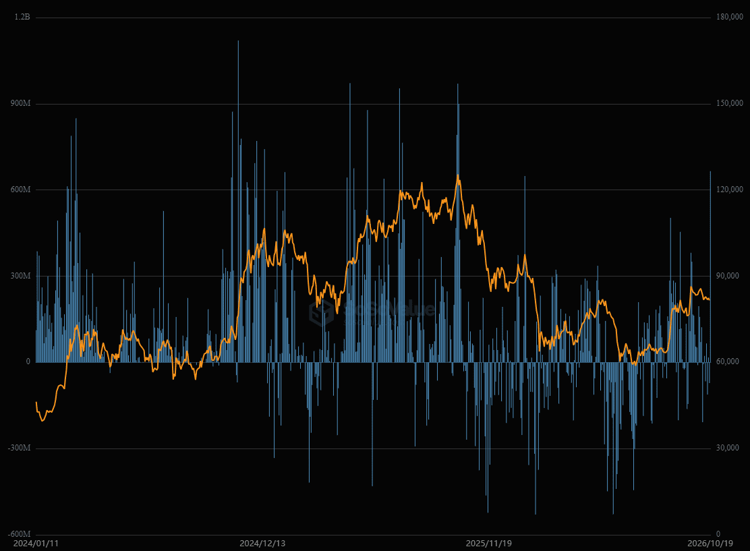Click the 120,000 right axis label

(x=730, y=190)
